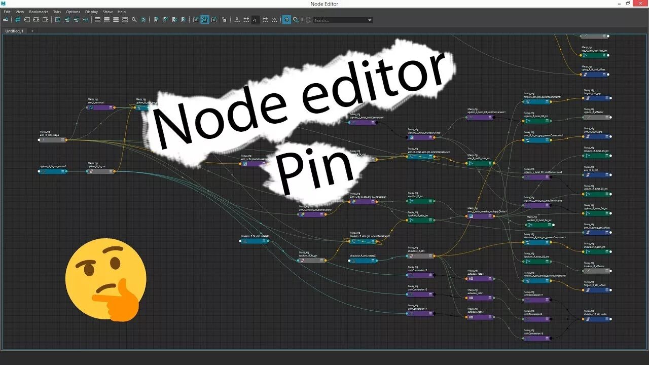Select the Graph Input Connections icon

(27, 20)
